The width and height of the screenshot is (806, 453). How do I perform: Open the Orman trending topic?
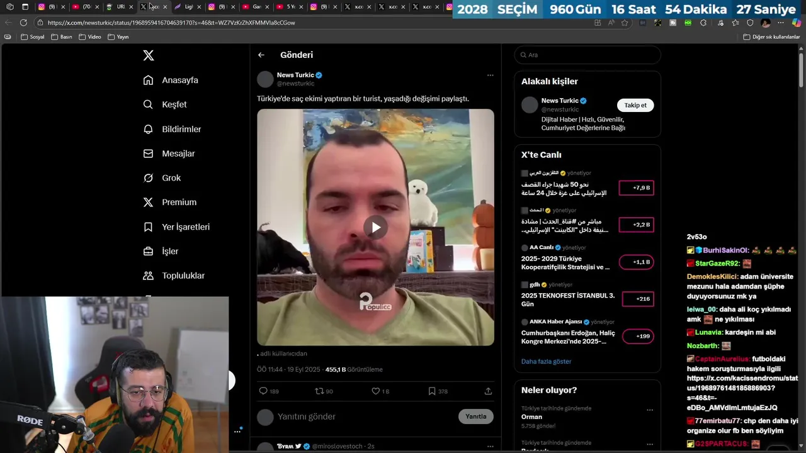click(531, 417)
